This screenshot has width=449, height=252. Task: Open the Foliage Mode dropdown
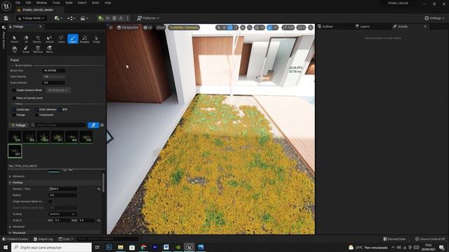point(32,18)
